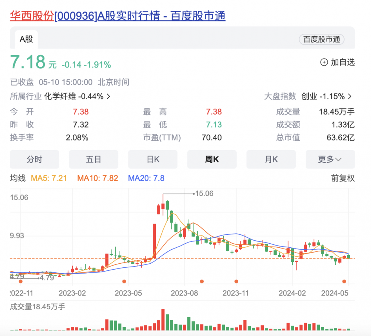Open the 更多 dropdown menu
371x336 pixels.
330,159
